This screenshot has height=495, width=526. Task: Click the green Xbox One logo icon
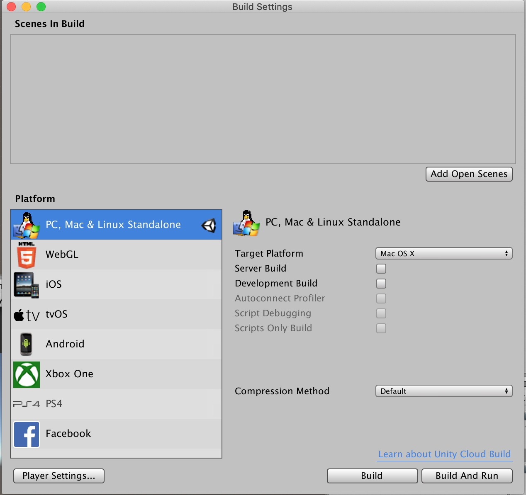(x=27, y=374)
